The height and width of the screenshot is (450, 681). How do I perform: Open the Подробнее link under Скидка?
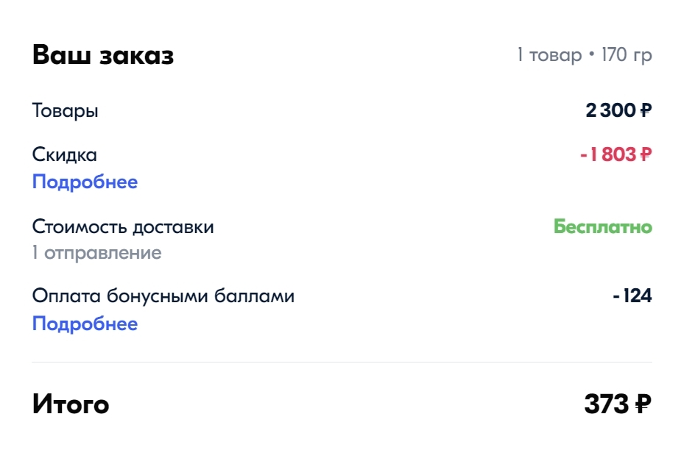[85, 182]
